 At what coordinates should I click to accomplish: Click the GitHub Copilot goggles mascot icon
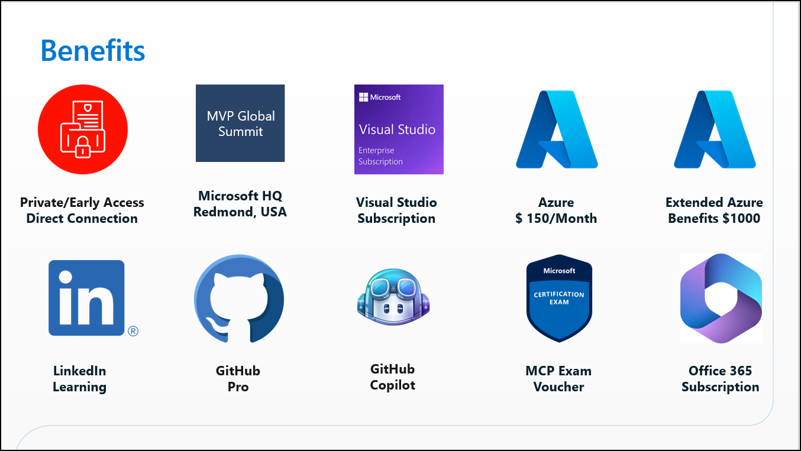(393, 298)
